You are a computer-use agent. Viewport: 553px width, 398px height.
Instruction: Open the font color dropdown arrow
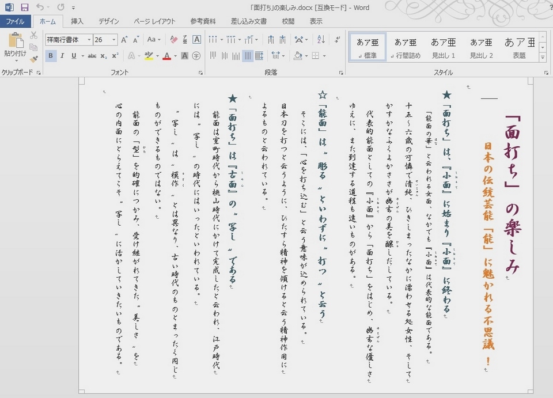pyautogui.click(x=175, y=56)
